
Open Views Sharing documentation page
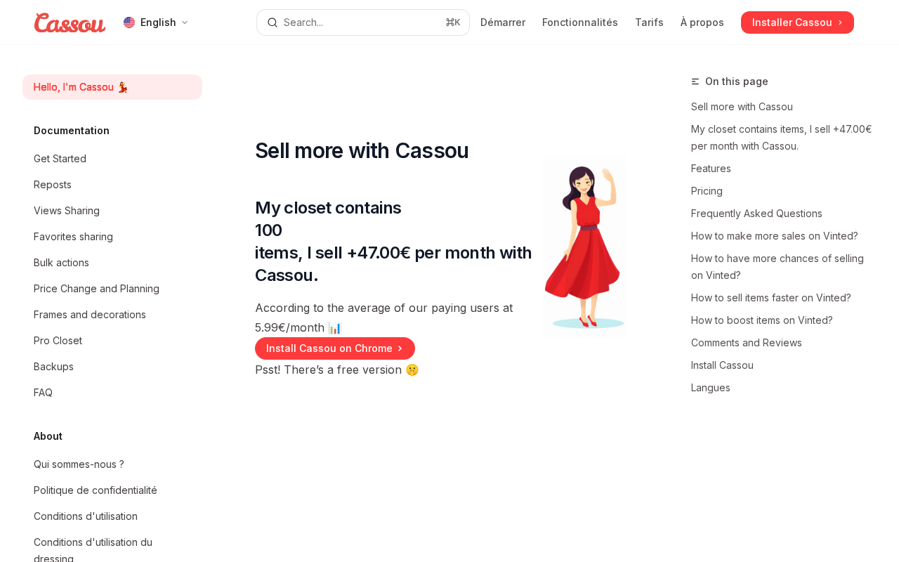67,211
